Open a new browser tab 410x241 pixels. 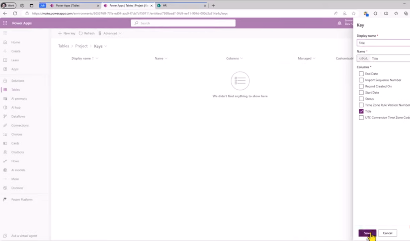pos(213,6)
